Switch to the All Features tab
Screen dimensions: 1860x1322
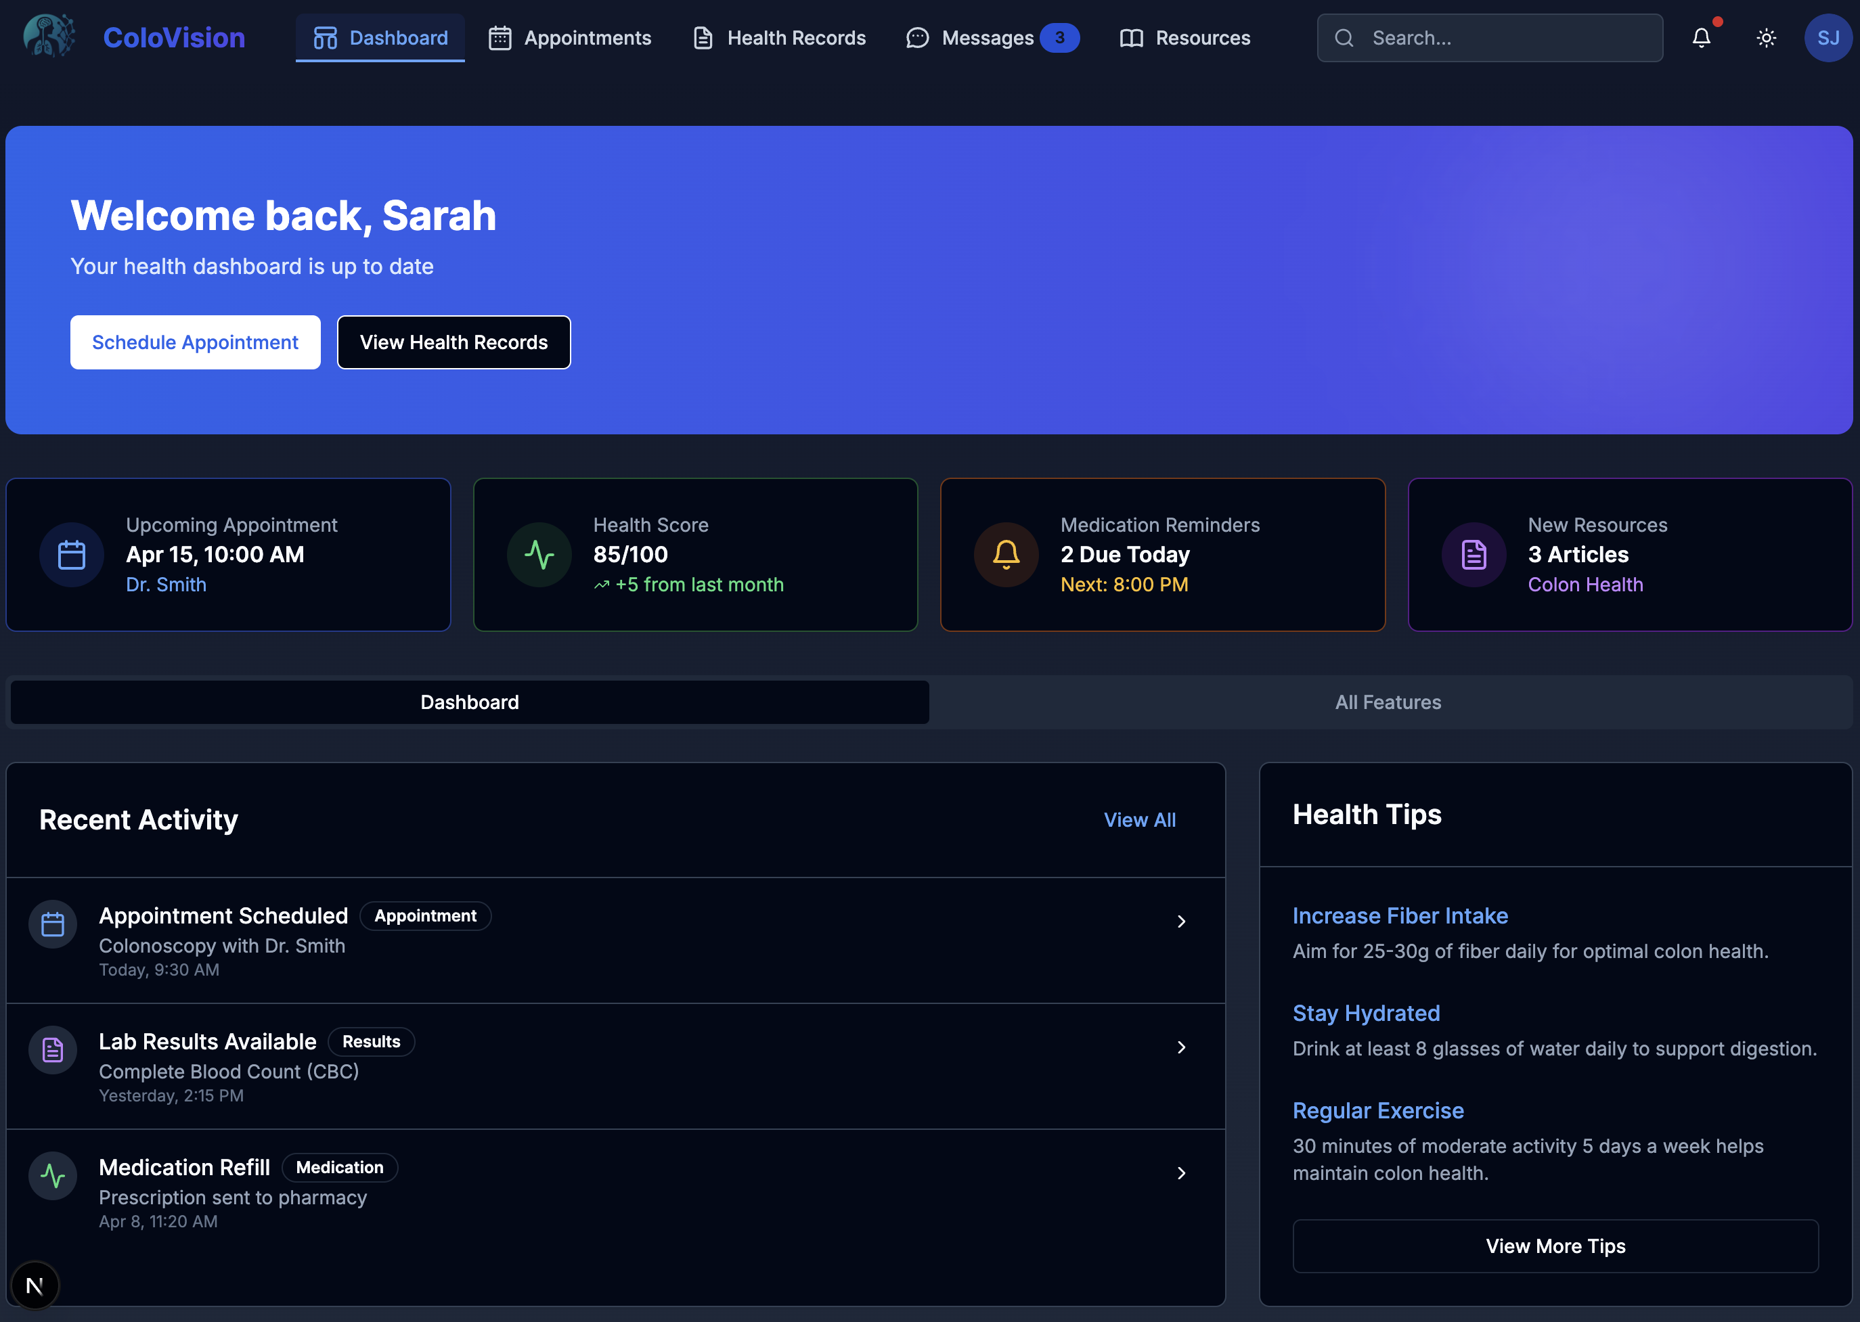pos(1388,702)
